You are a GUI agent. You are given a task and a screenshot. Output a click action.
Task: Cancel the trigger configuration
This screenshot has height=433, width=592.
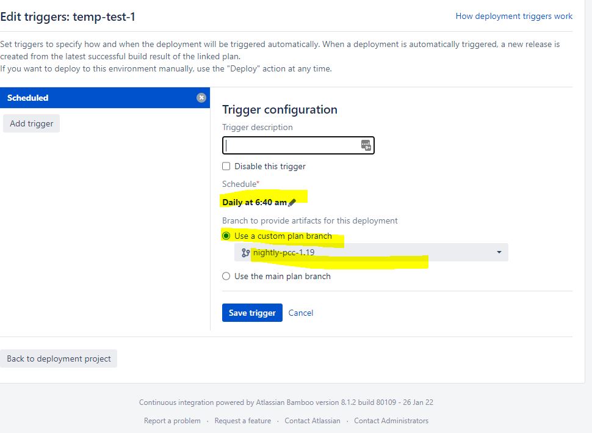click(300, 313)
